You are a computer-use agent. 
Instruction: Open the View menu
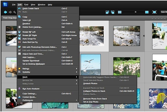click(33, 5)
